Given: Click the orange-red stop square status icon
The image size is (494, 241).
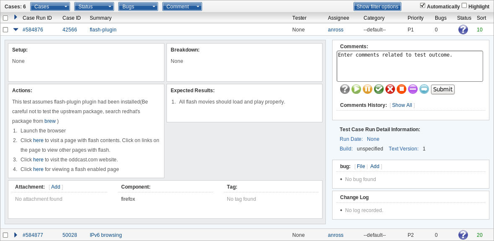Looking at the screenshot, I should (x=401, y=89).
